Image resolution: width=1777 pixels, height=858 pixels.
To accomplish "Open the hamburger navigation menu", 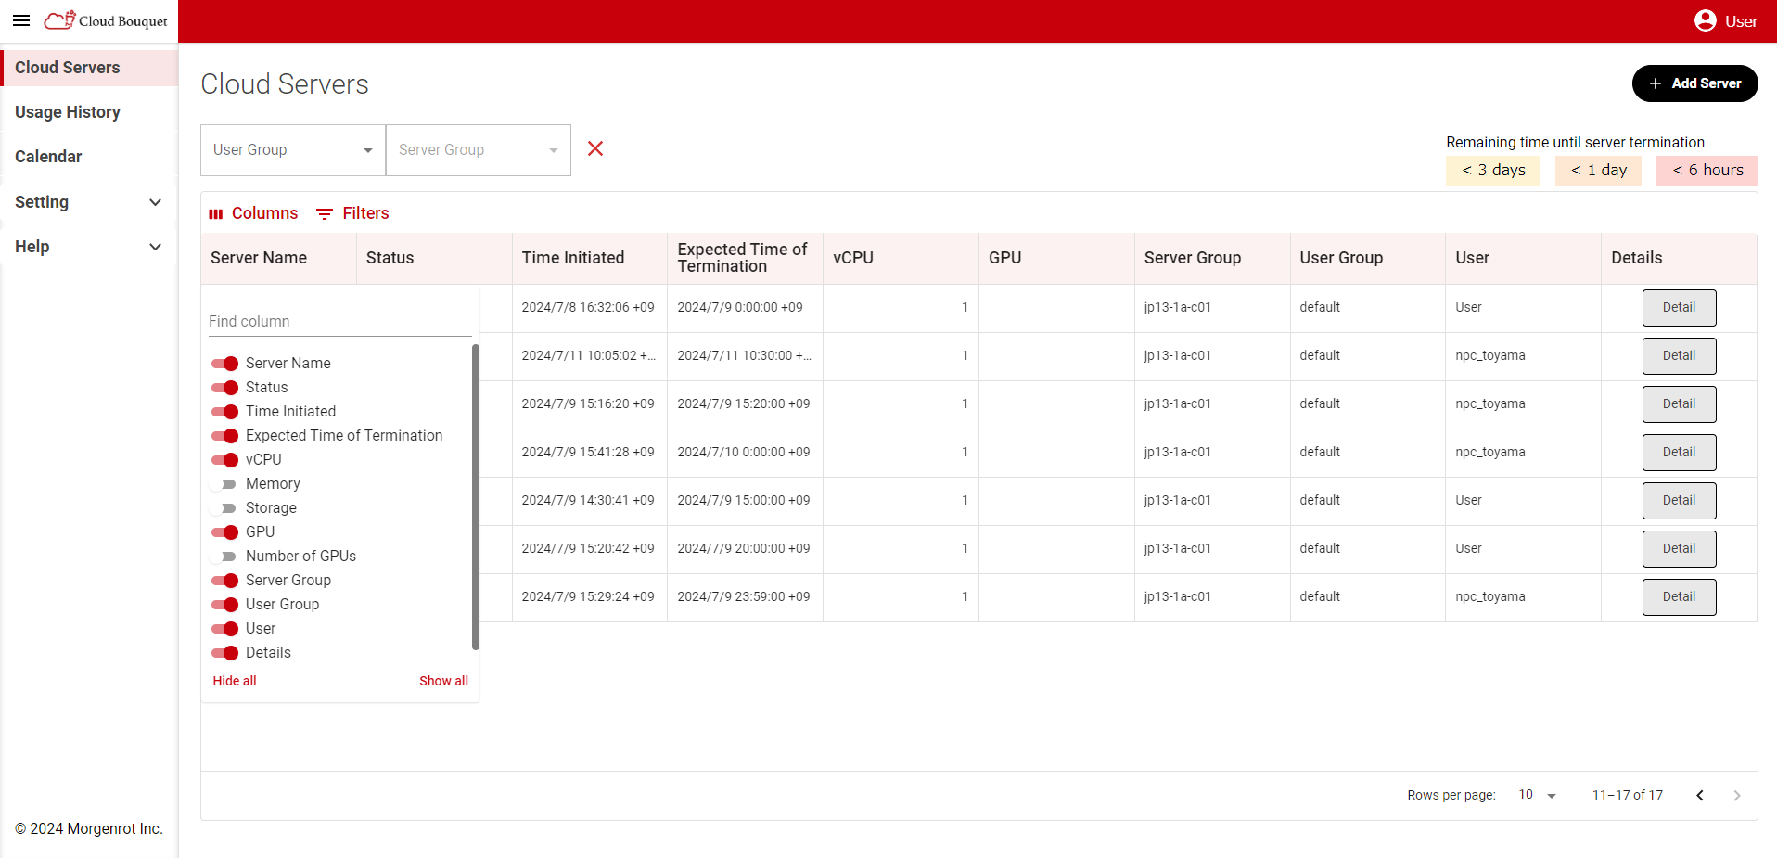I will click(21, 20).
